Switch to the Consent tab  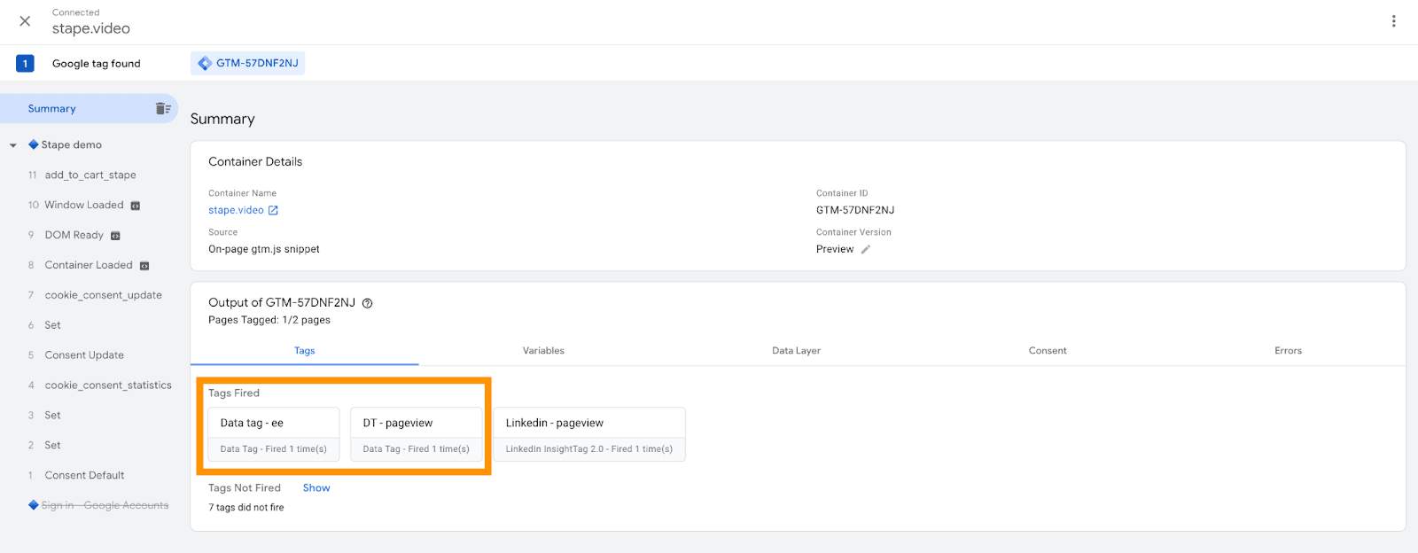pos(1048,351)
